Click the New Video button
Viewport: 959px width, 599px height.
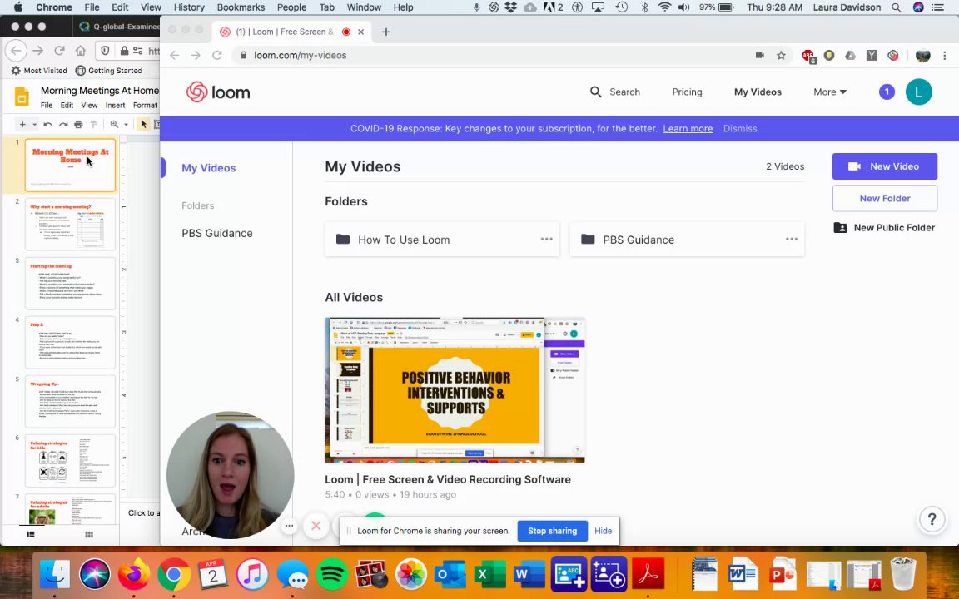coord(884,166)
